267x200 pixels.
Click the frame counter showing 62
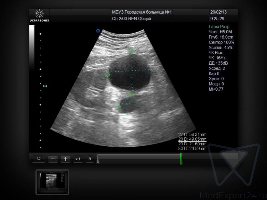[x=38, y=159]
